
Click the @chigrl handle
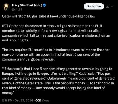[17, 9]
